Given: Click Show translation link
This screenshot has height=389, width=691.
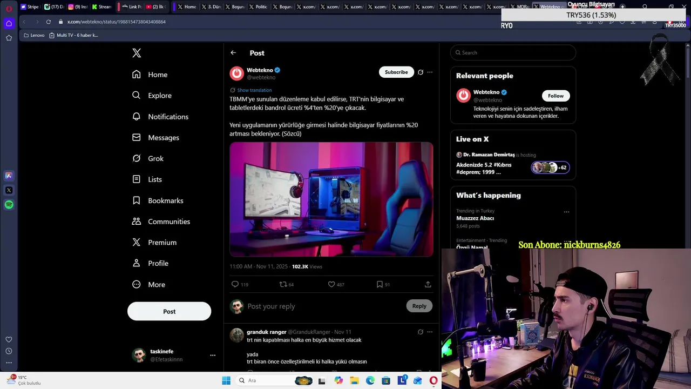Looking at the screenshot, I should [x=254, y=90].
